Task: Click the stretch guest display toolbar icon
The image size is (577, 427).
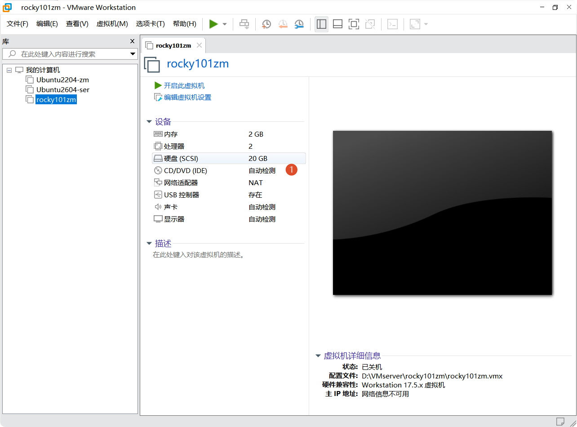Action: [415, 24]
